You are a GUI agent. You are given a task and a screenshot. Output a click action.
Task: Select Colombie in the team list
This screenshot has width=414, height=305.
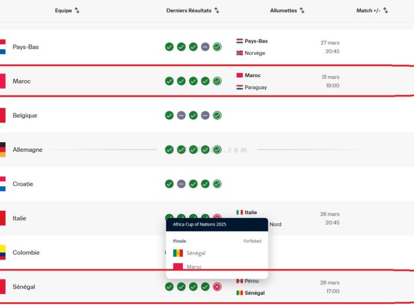[x=26, y=253]
